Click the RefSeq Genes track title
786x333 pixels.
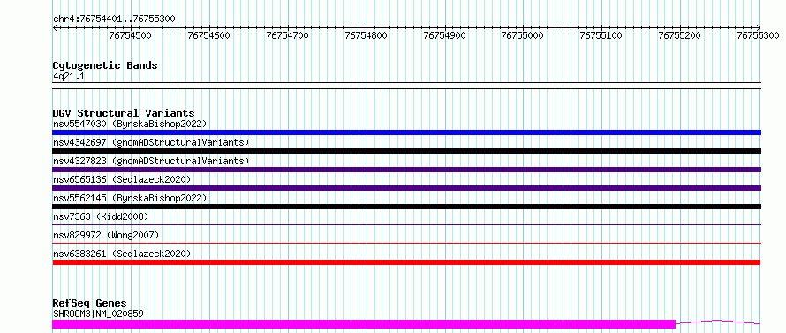pyautogui.click(x=89, y=304)
